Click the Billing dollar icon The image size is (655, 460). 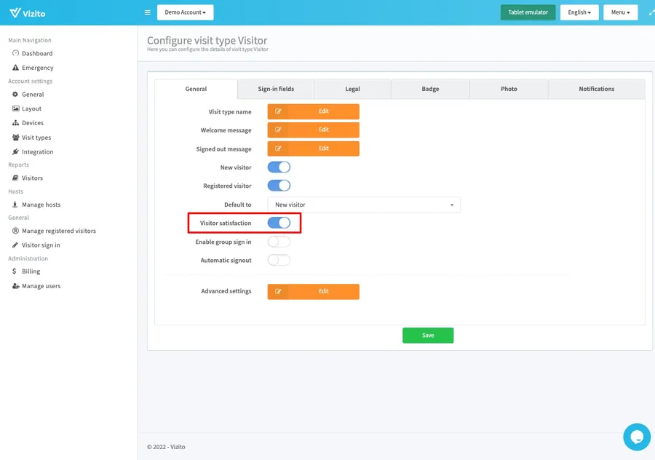15,271
